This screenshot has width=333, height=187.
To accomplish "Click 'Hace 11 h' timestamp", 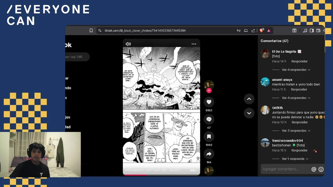I will pos(279,89).
